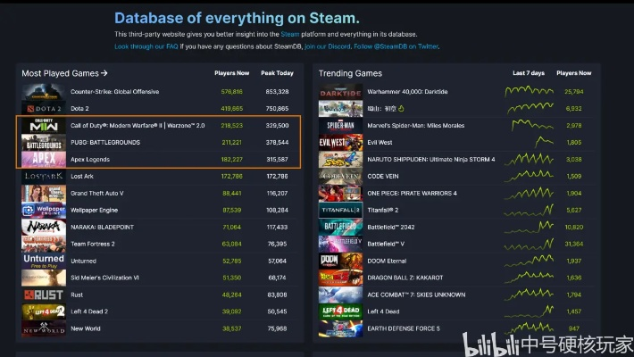The height and width of the screenshot is (357, 634).
Task: Follow the 'Look through our FAQ' link
Action: [146, 46]
